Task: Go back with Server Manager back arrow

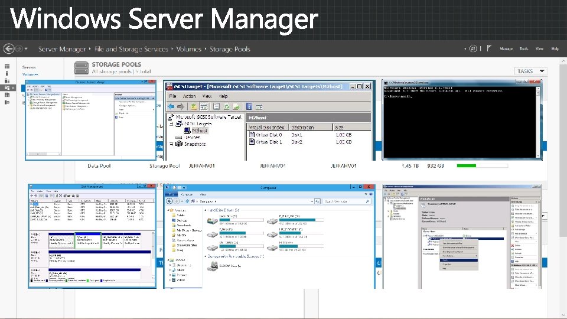Action: [x=9, y=48]
